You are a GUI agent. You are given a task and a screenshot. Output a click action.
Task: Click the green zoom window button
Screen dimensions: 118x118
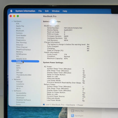(18, 16)
